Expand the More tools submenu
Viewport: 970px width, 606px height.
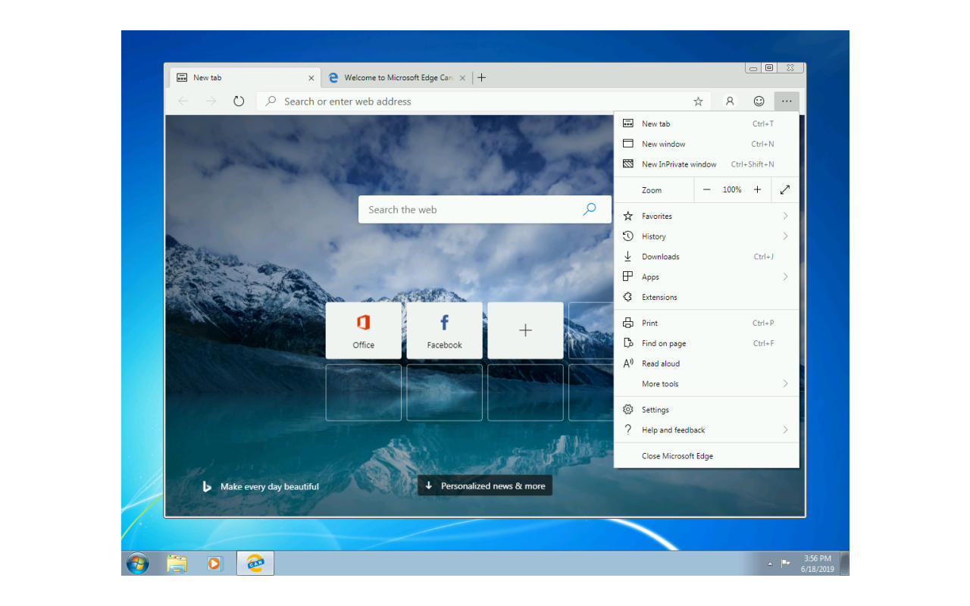[x=706, y=384]
